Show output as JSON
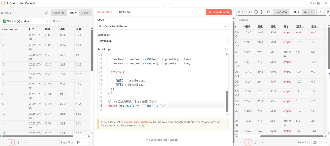This screenshot has height=146, width=330. tap(308, 12)
